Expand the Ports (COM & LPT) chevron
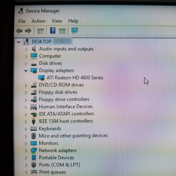 [x=26, y=165]
